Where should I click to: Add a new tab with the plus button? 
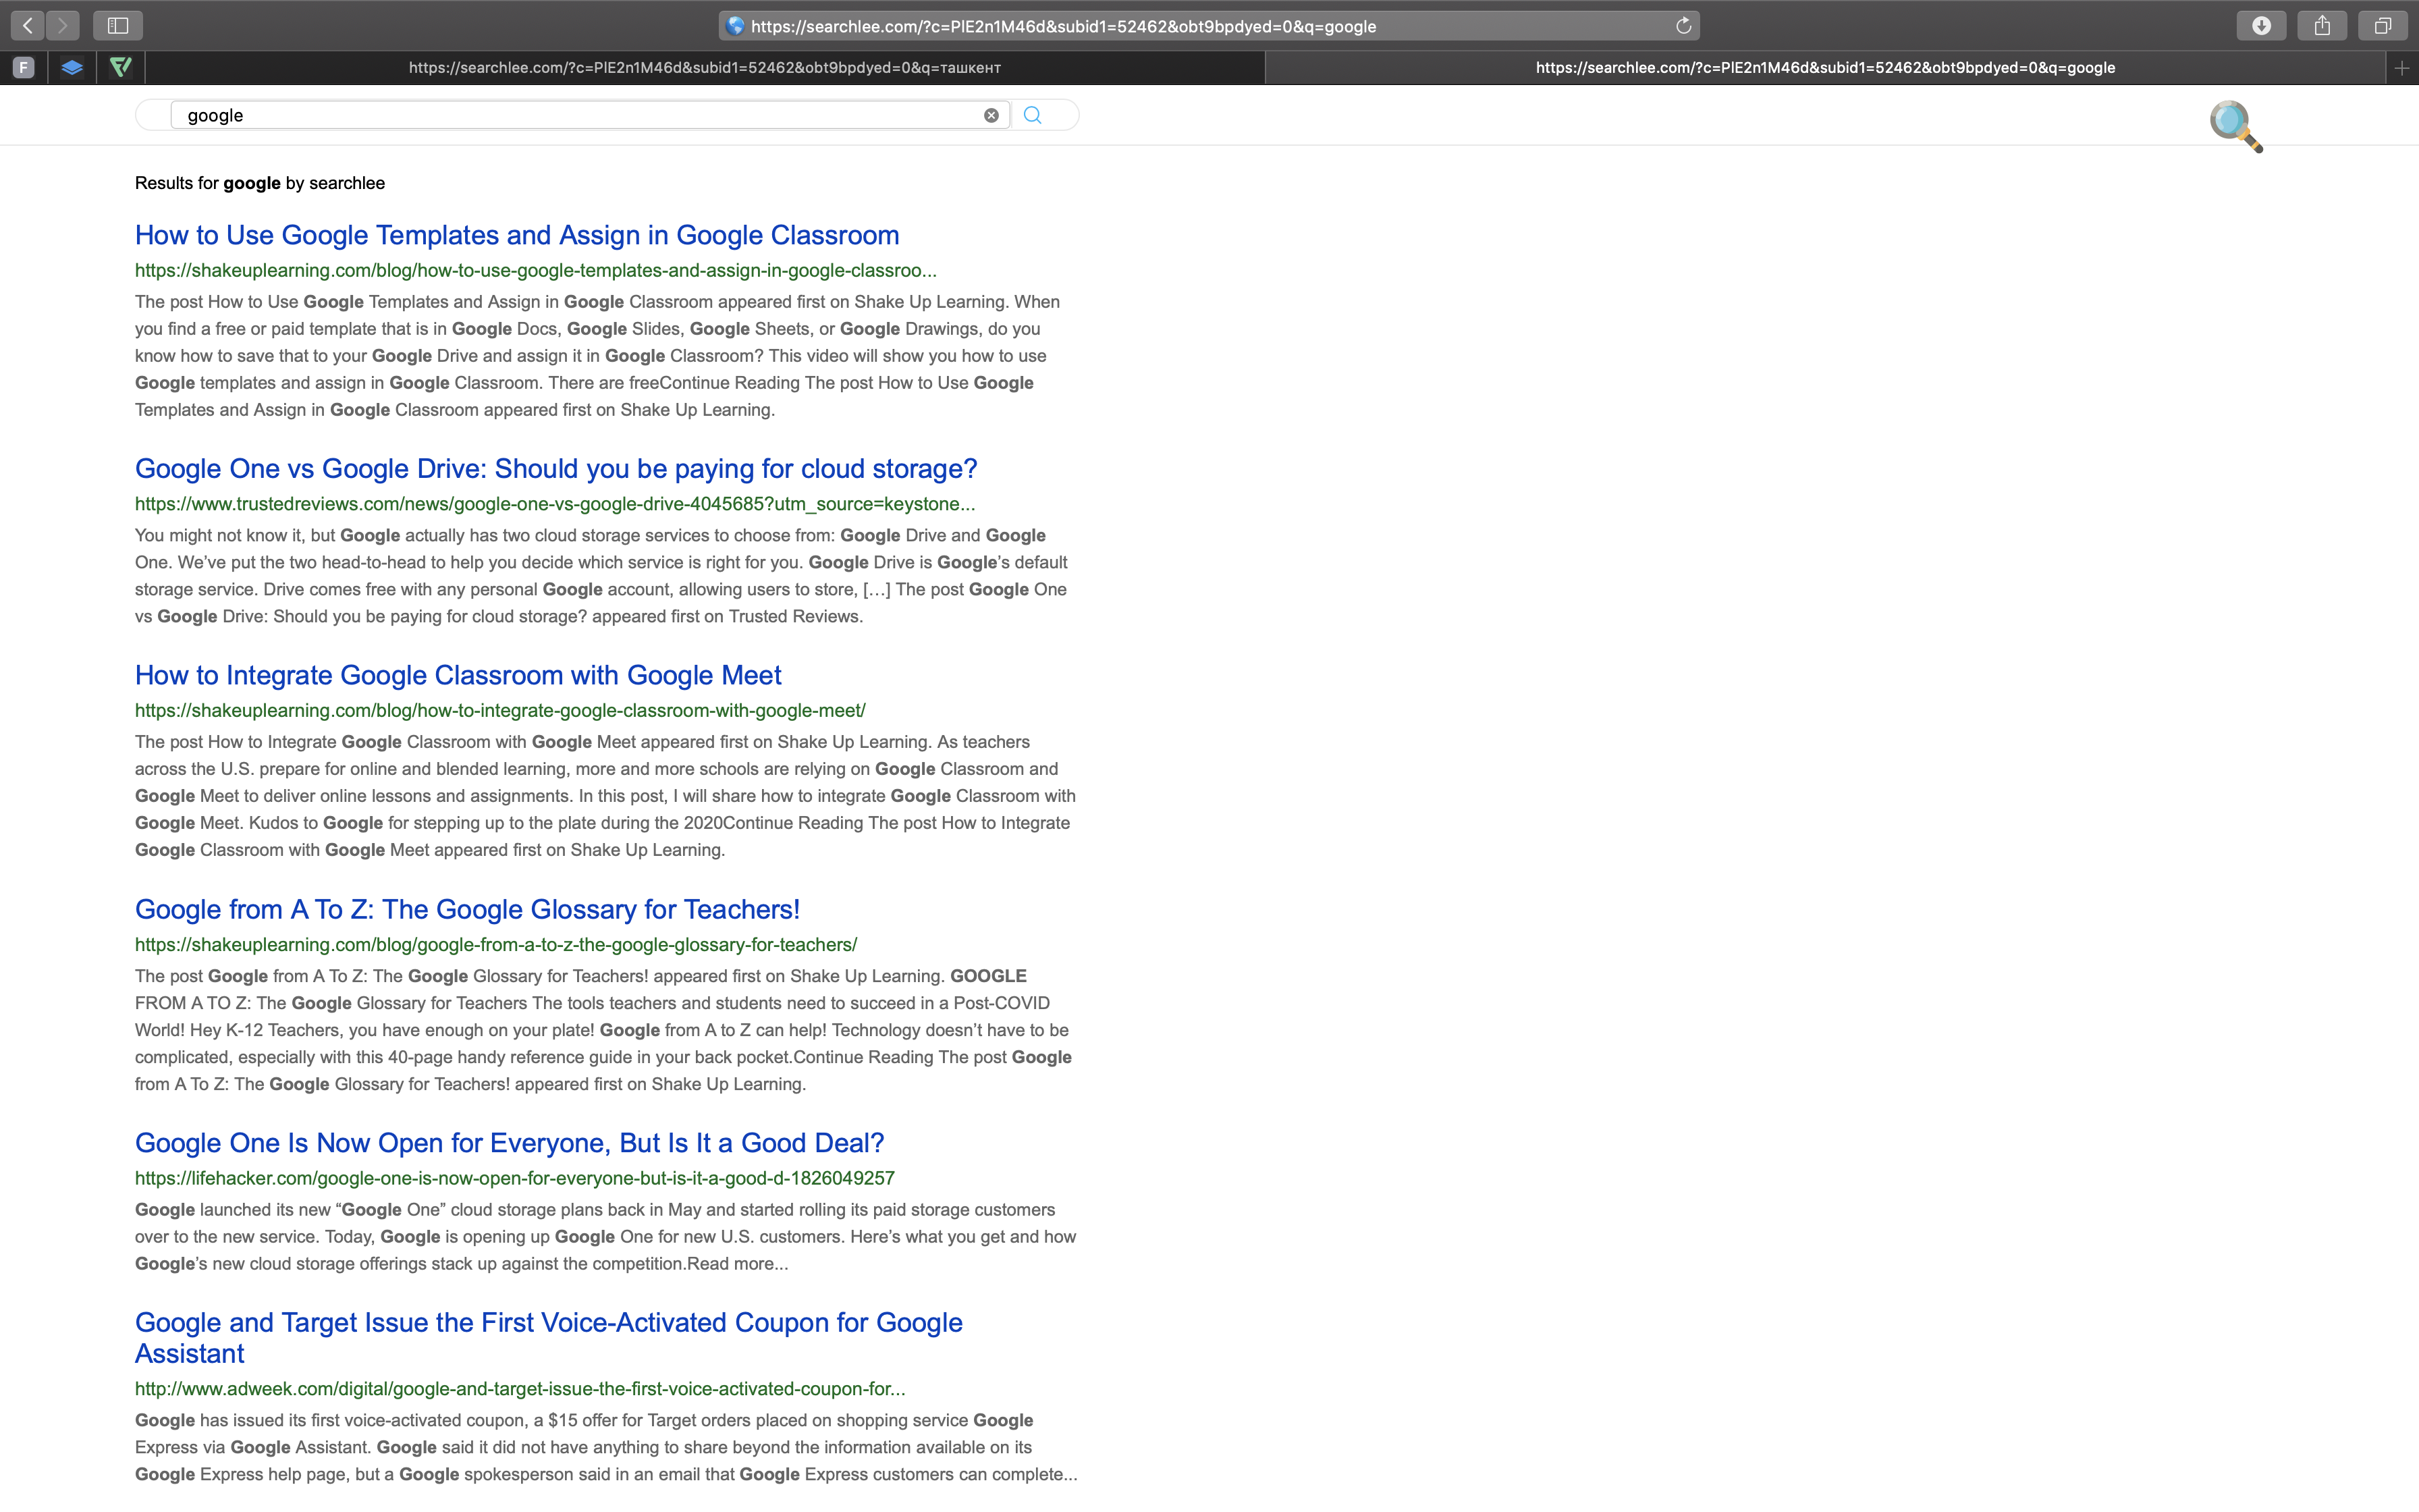tap(2402, 67)
